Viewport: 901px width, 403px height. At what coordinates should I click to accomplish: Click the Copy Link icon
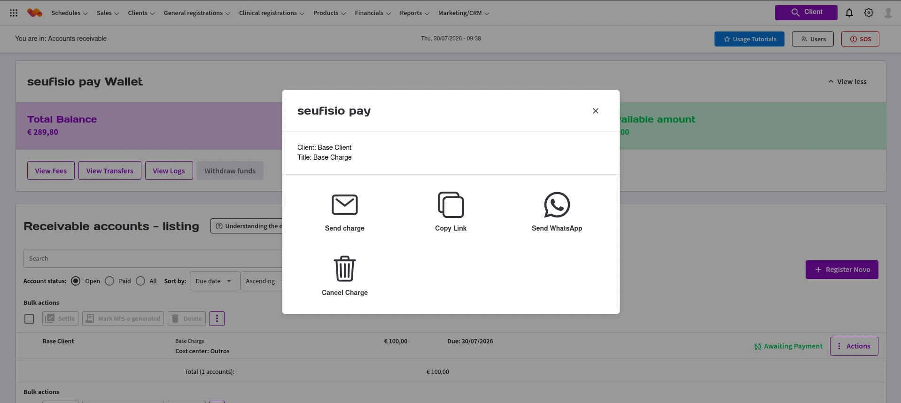point(451,205)
